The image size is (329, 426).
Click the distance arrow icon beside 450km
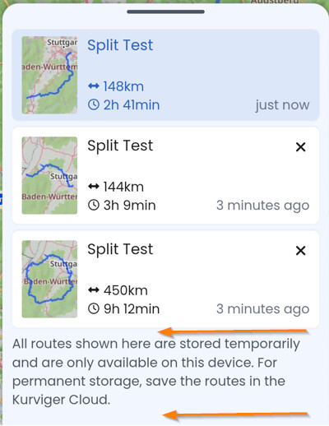pos(94,290)
